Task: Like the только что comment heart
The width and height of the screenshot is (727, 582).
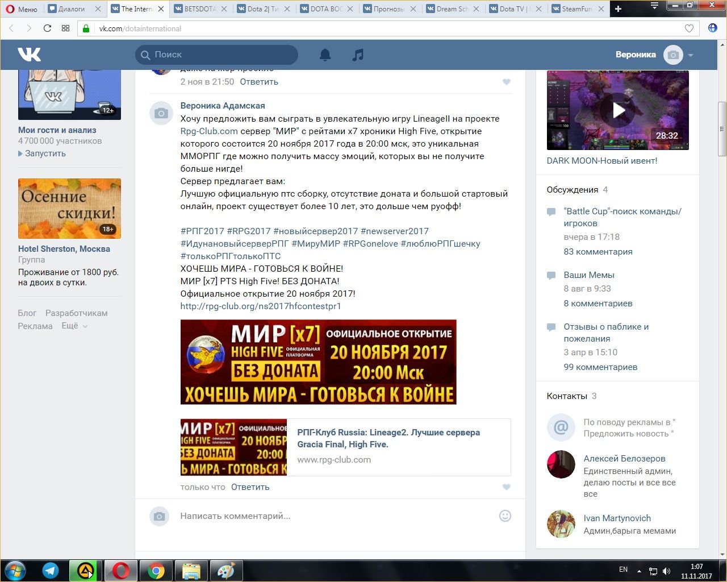Action: (x=507, y=487)
